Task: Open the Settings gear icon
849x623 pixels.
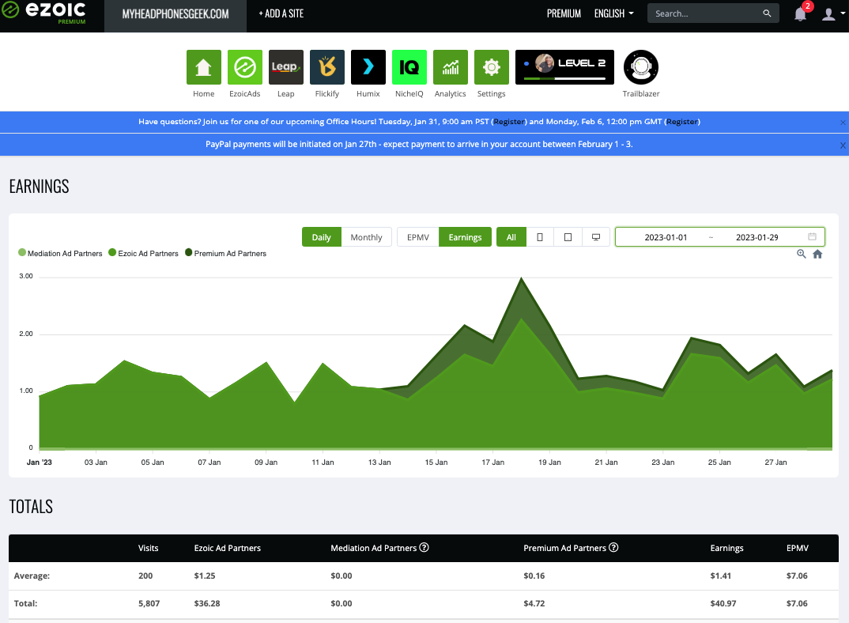Action: 492,67
